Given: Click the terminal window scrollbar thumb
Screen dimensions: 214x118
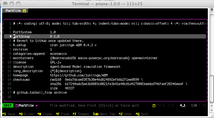Looking at the screenshot, I should coord(212,89).
